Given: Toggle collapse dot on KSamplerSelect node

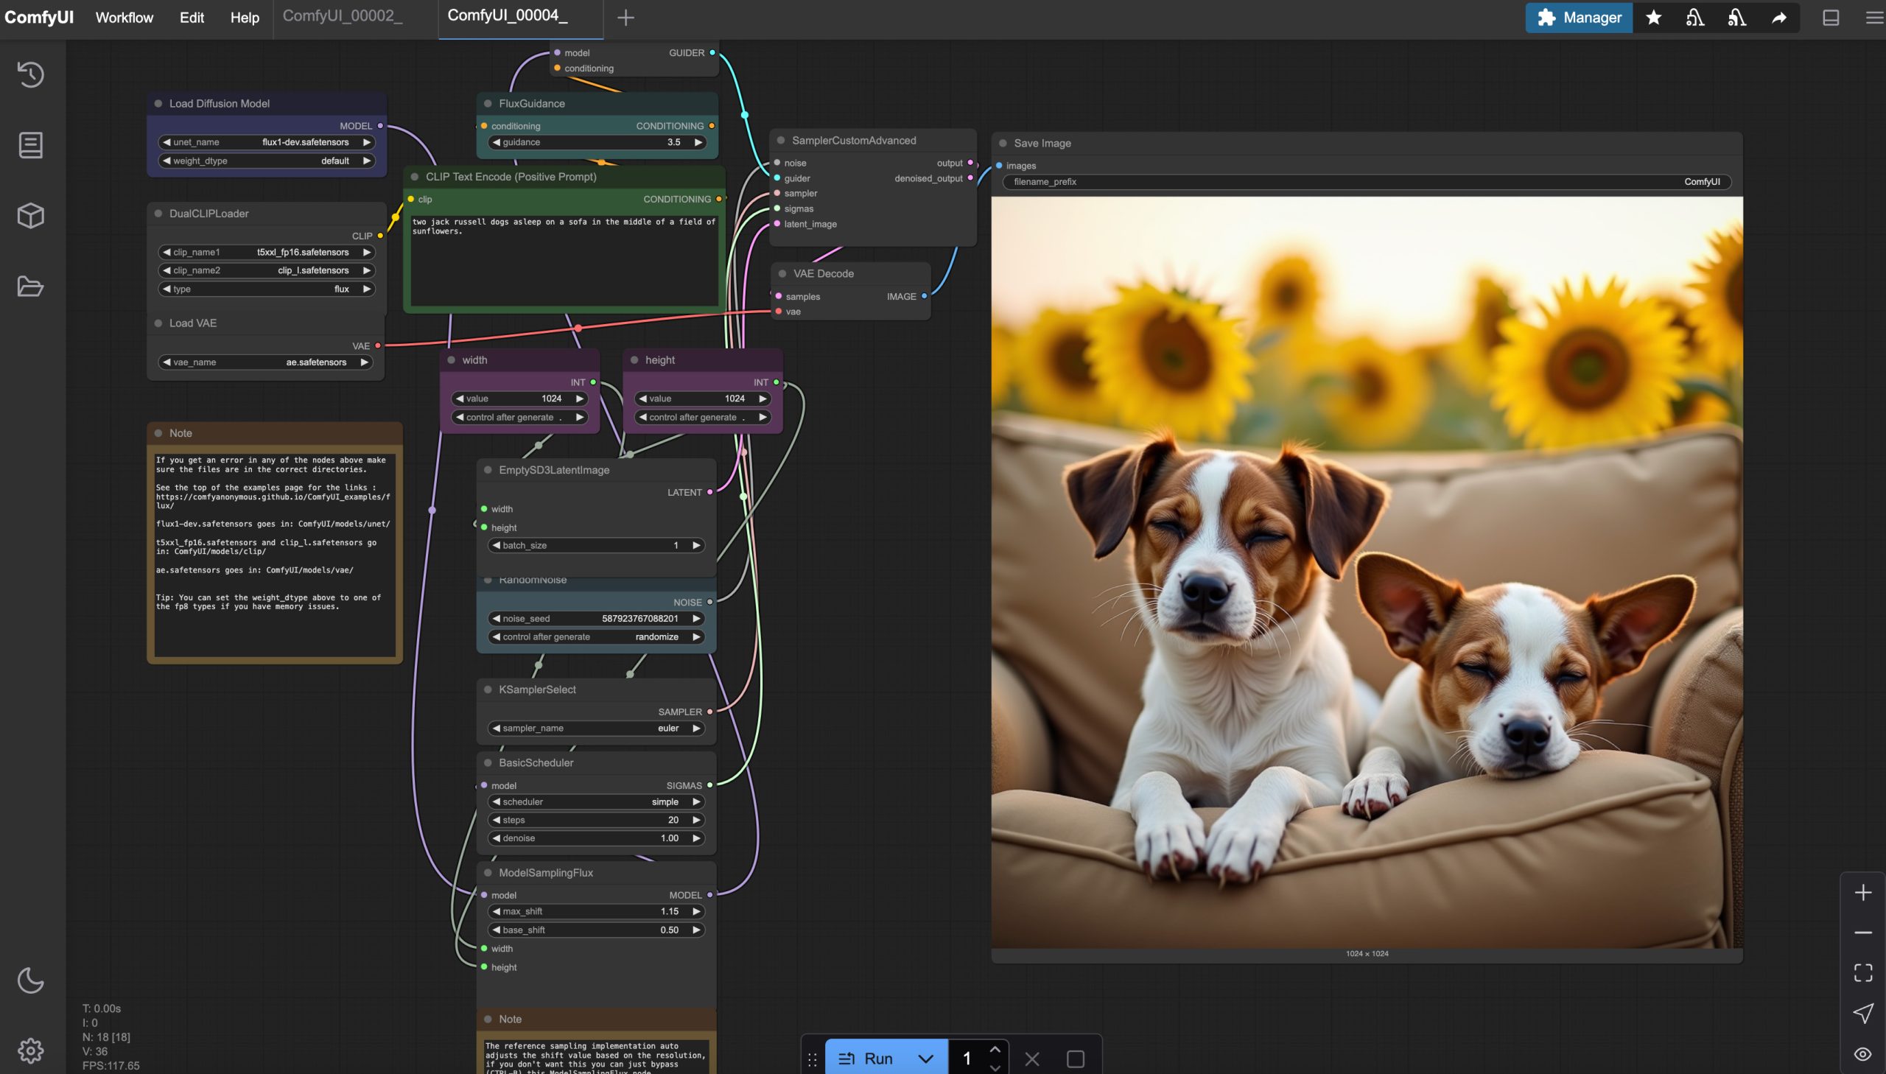Looking at the screenshot, I should [x=488, y=689].
